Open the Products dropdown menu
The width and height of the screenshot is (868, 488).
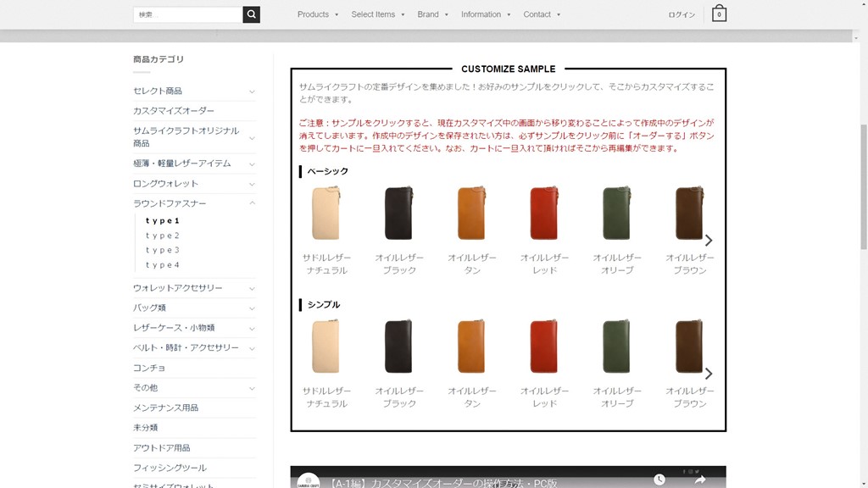tap(317, 14)
